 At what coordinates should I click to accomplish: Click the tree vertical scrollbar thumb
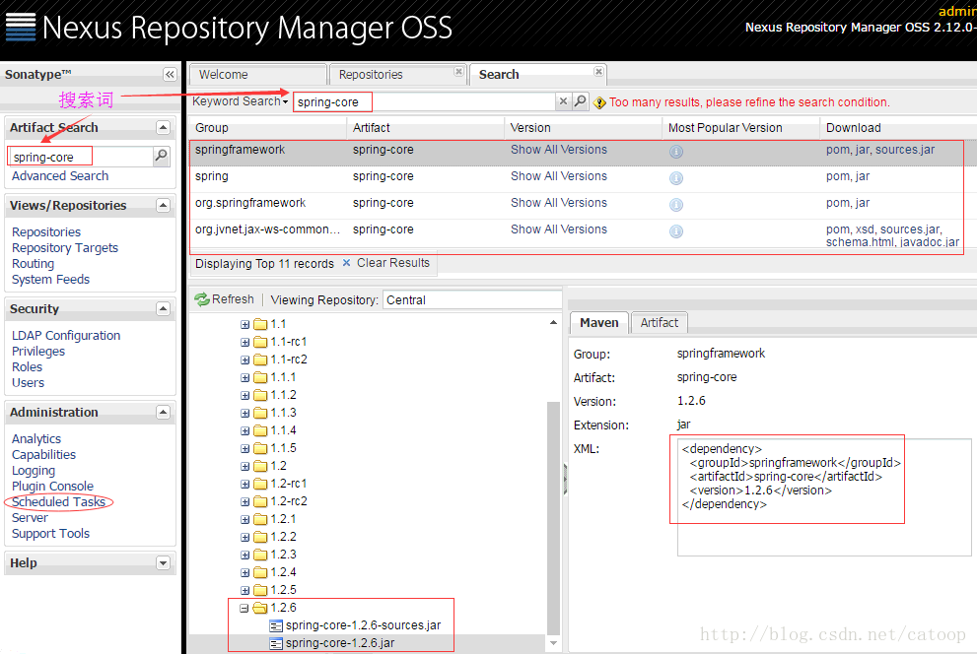(553, 518)
